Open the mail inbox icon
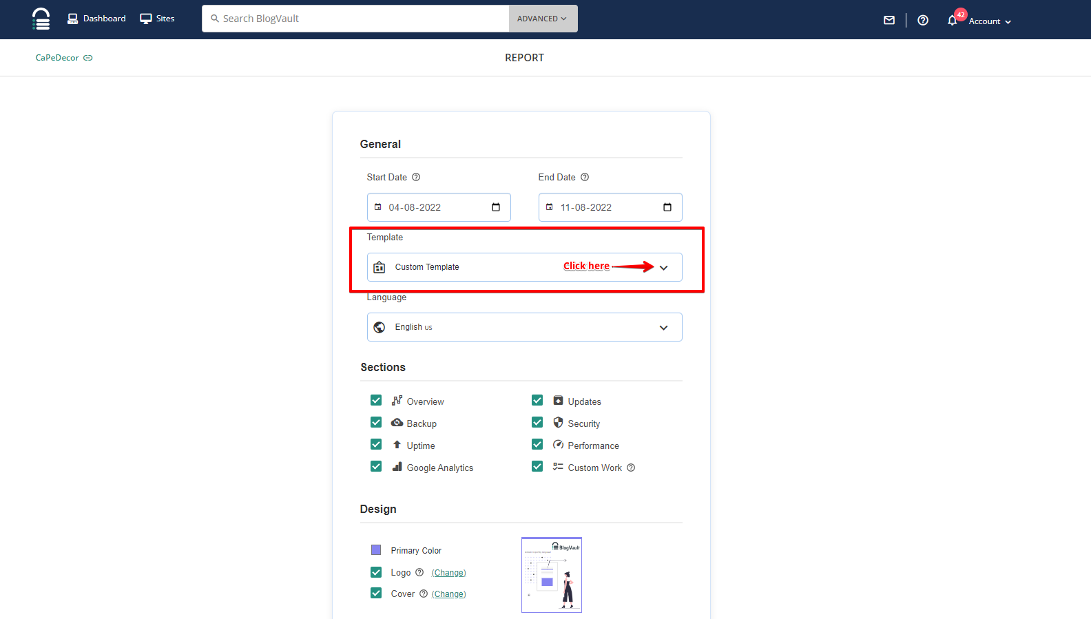1091x619 pixels. [x=889, y=21]
